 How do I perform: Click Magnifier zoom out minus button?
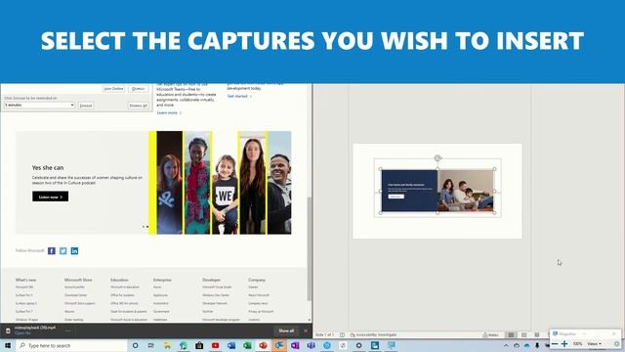[x=555, y=343]
